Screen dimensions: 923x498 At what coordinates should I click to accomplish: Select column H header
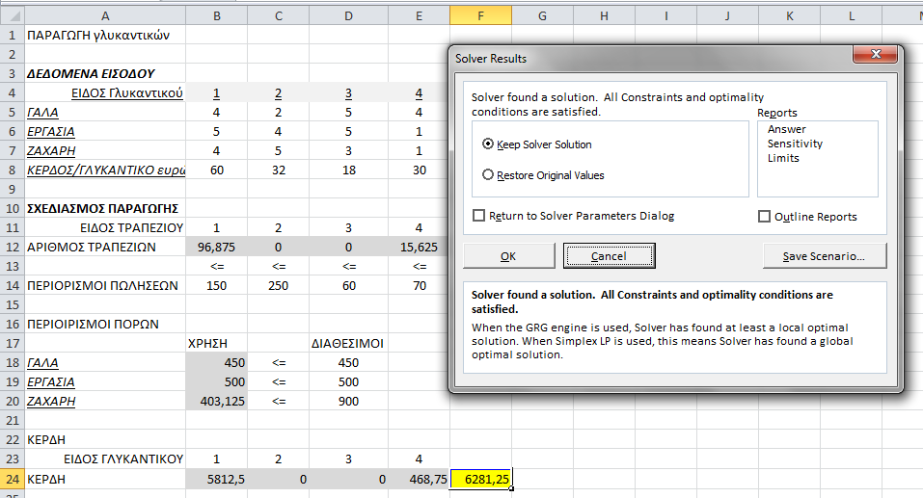604,15
